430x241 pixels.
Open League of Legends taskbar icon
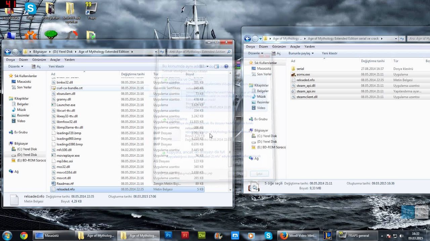328,236
